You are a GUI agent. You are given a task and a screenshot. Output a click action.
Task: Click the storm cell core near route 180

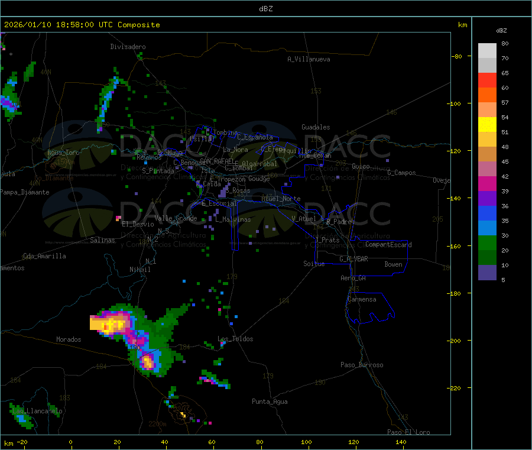point(148,362)
